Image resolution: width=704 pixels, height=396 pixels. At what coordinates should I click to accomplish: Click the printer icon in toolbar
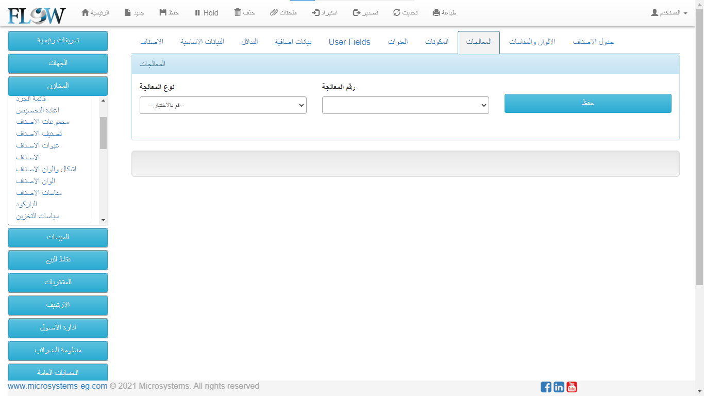click(437, 12)
